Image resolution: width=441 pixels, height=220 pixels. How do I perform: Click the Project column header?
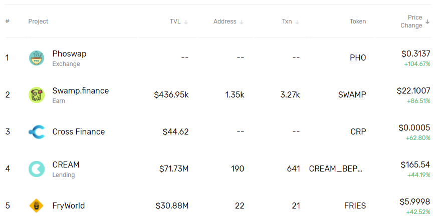click(x=39, y=21)
